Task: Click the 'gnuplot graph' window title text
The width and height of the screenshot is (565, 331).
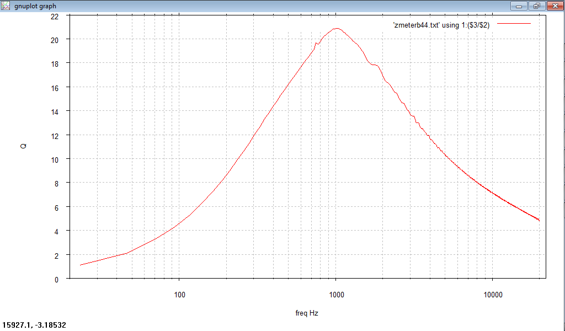Action: pos(35,6)
